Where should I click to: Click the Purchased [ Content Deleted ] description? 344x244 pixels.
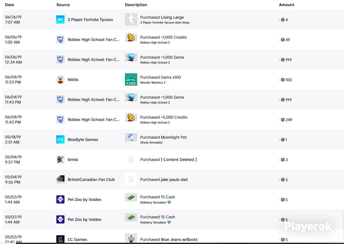(x=168, y=159)
